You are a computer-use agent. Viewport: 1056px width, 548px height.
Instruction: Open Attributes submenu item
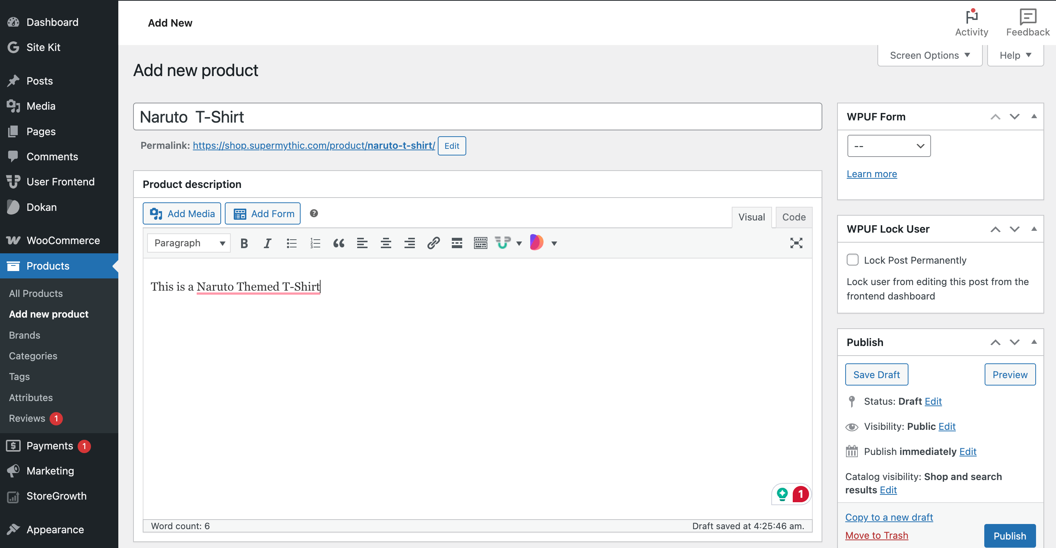(31, 397)
